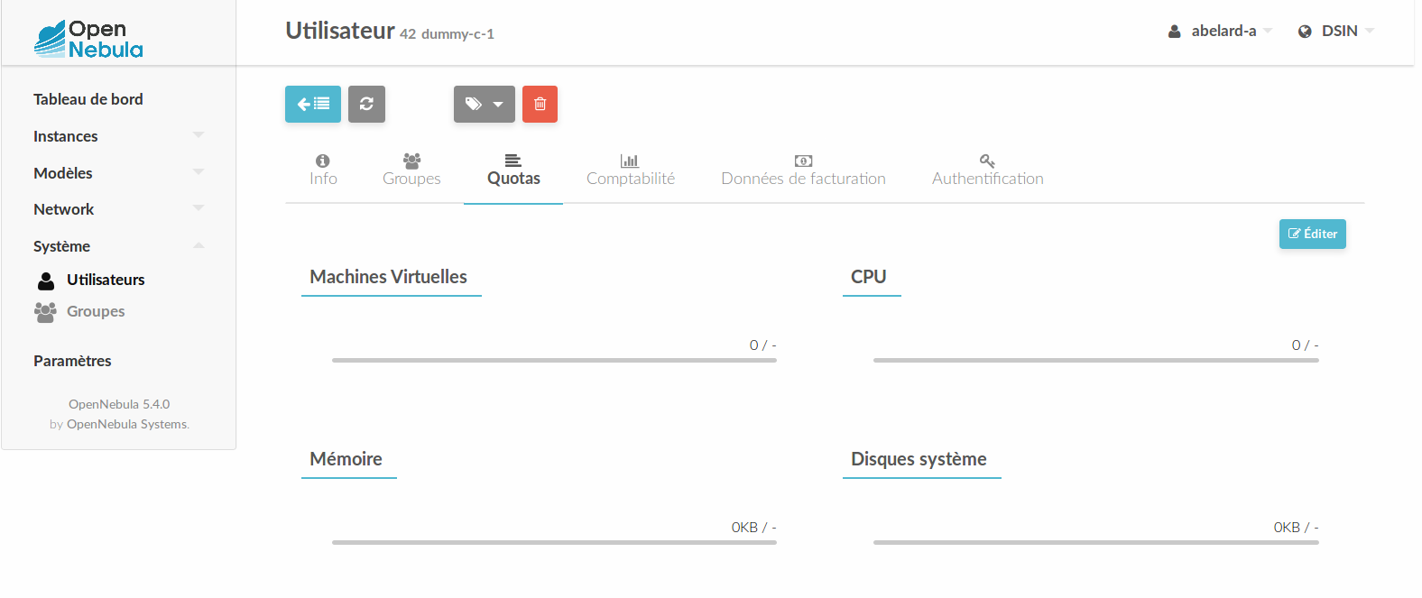The width and height of the screenshot is (1422, 598).
Task: Open the Comptabilité tab
Action: [x=630, y=170]
